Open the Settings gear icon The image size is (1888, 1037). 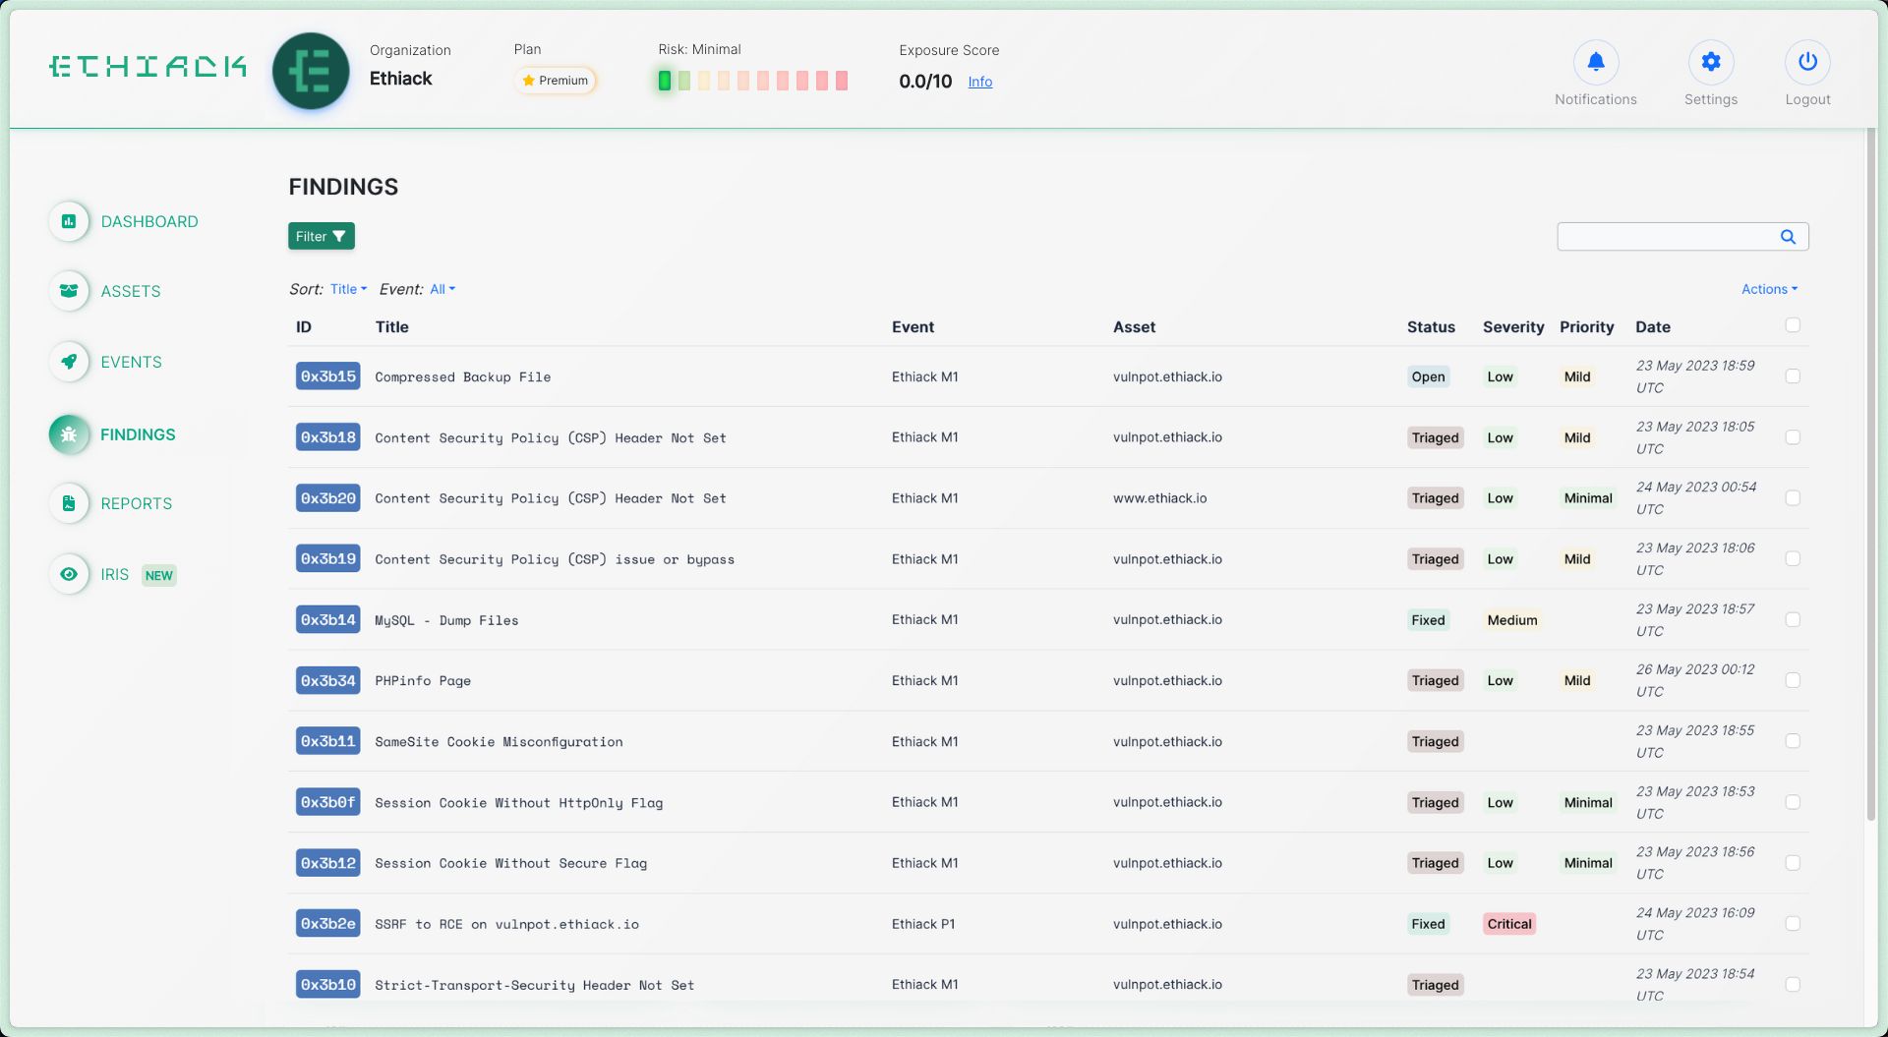point(1710,63)
